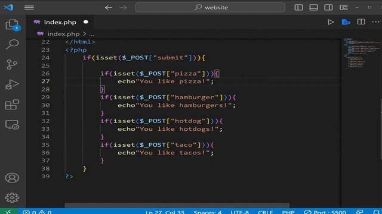
Task: Click the website command center search box
Action: coord(210,8)
